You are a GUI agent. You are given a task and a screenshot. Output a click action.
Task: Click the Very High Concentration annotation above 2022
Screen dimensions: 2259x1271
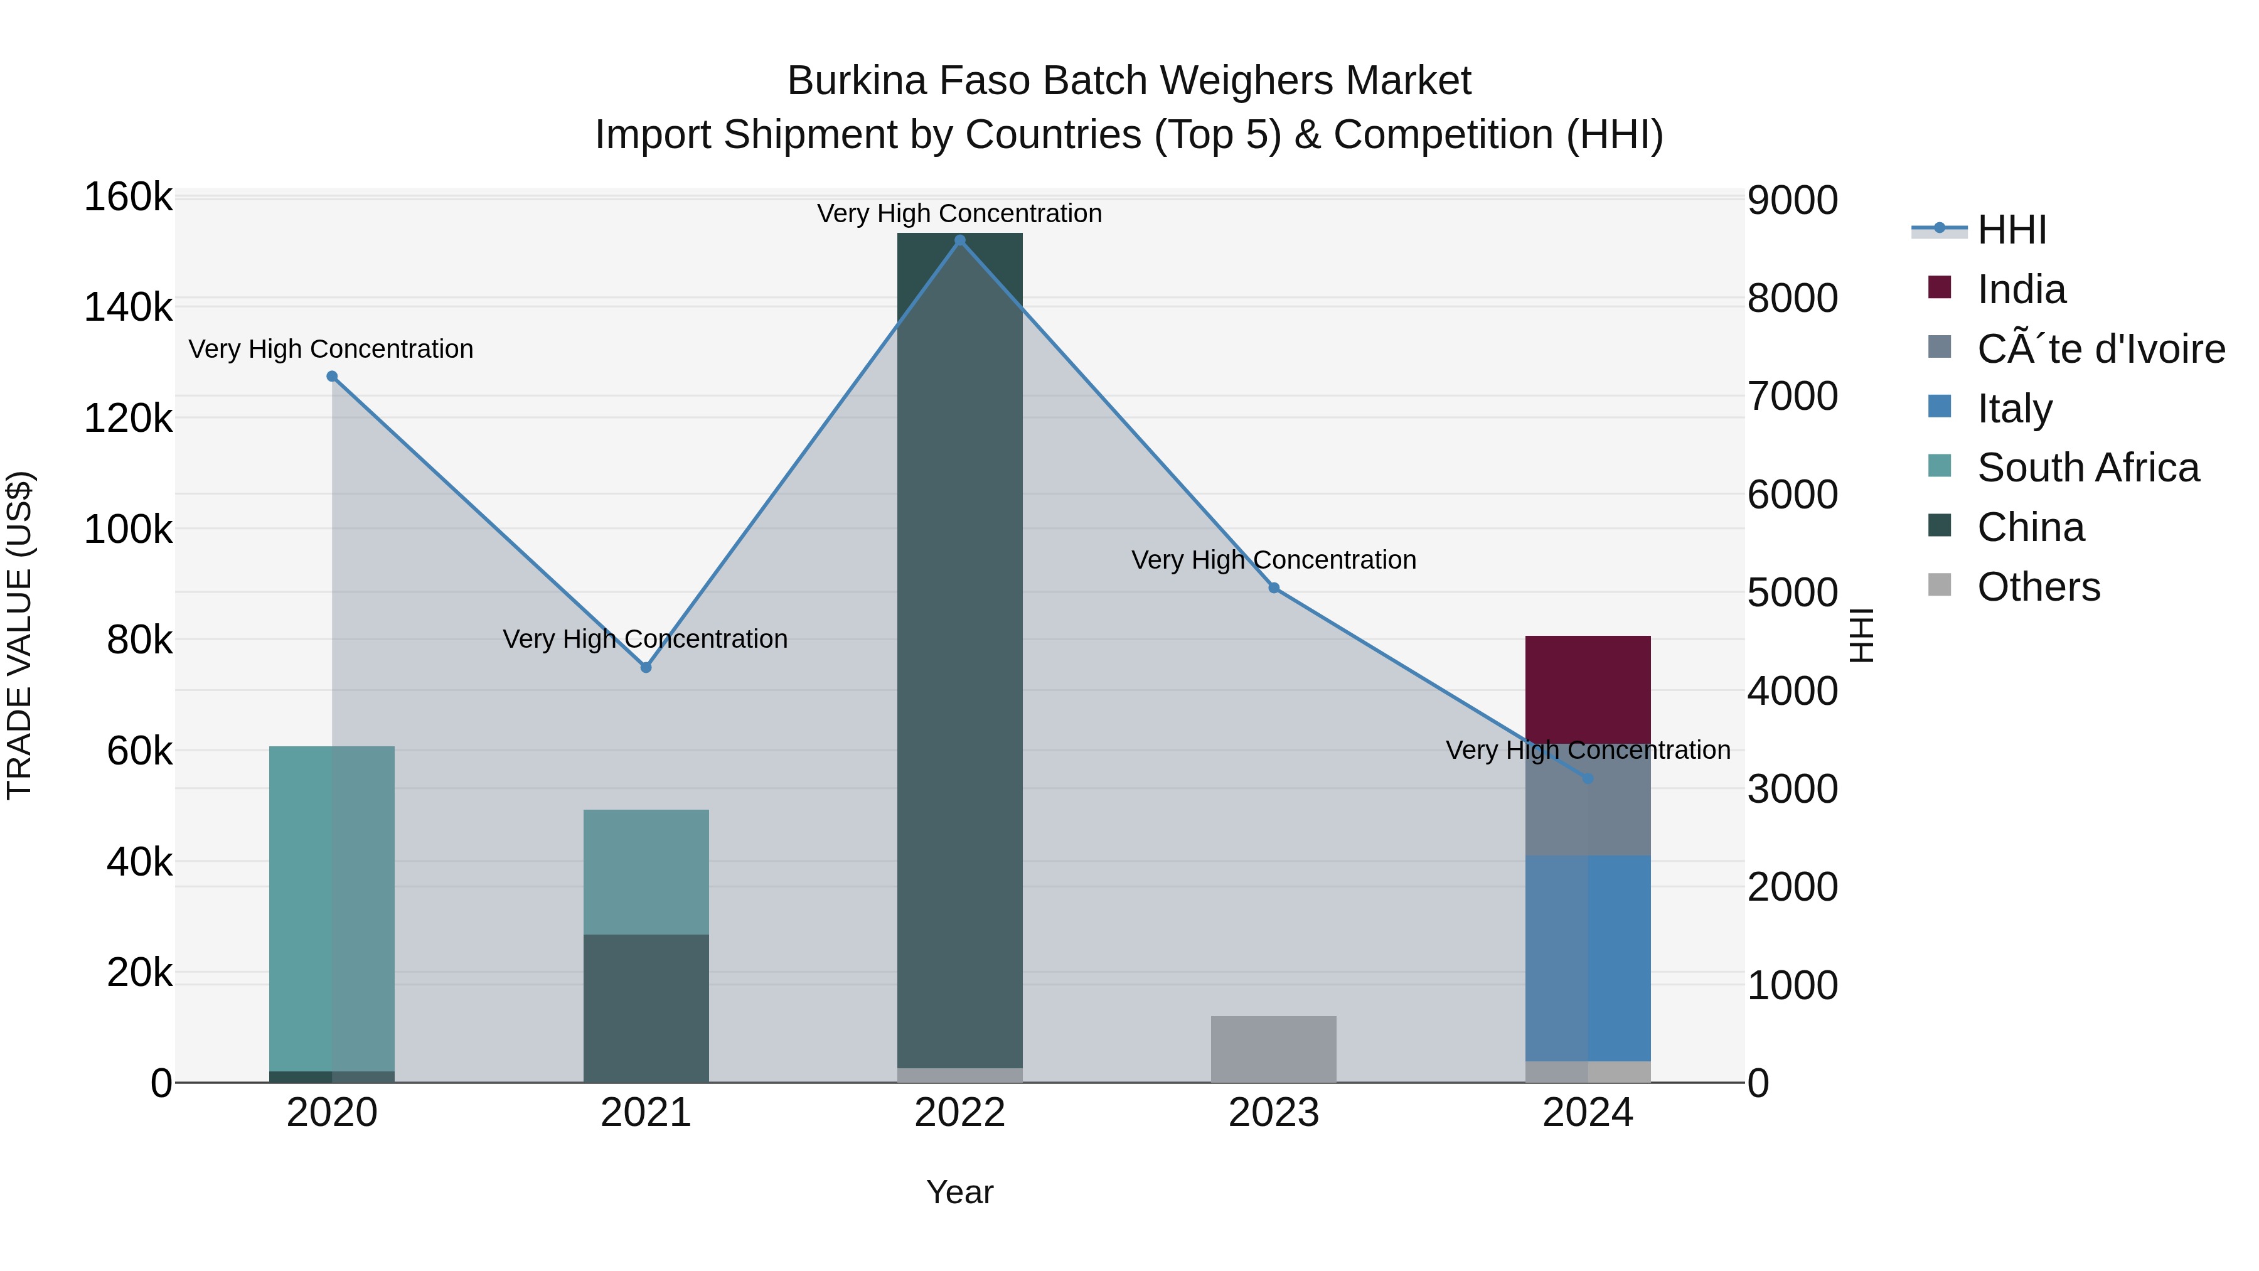[959, 213]
